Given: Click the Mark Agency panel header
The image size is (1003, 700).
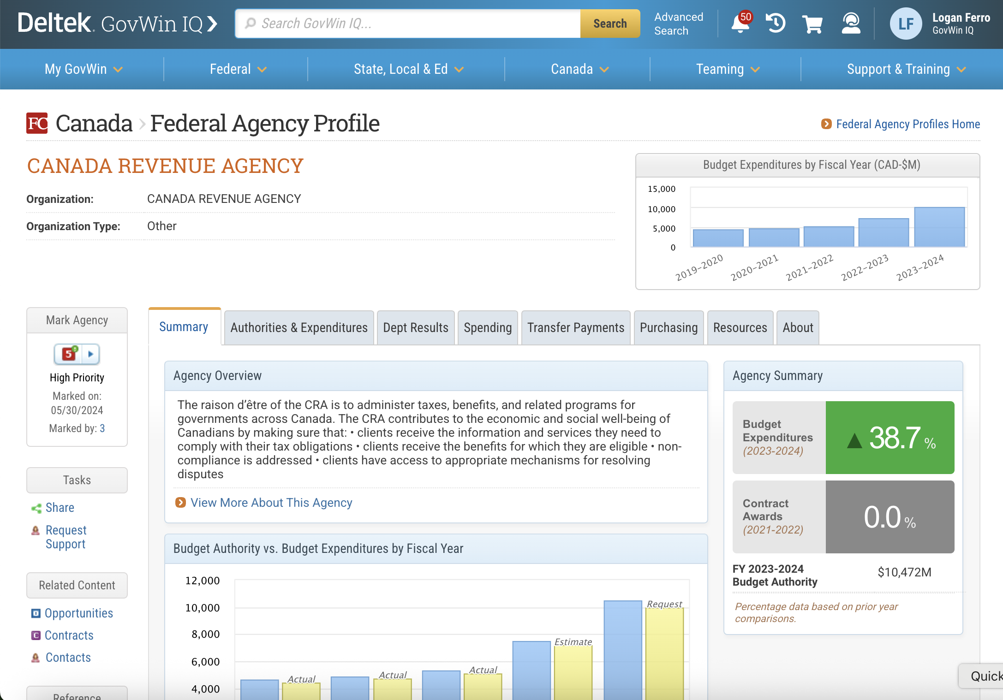Looking at the screenshot, I should [77, 320].
